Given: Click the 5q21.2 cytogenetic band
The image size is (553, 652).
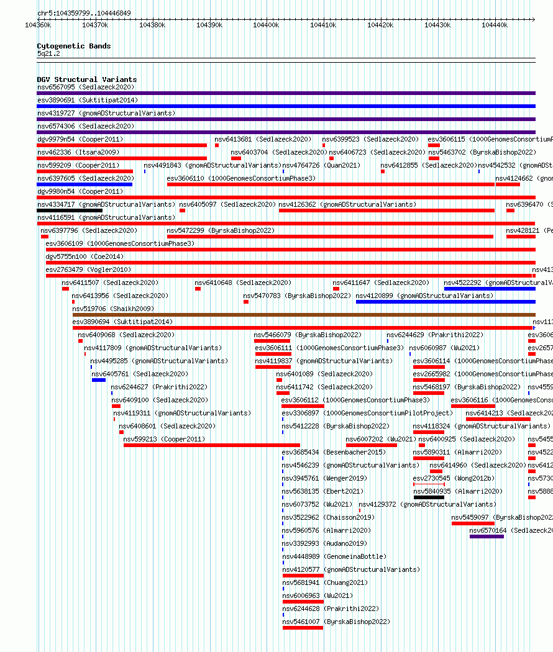Looking at the screenshot, I should click(x=48, y=53).
